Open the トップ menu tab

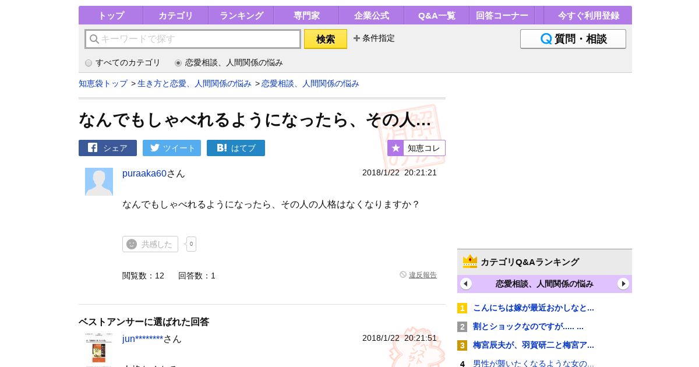pyautogui.click(x=111, y=15)
